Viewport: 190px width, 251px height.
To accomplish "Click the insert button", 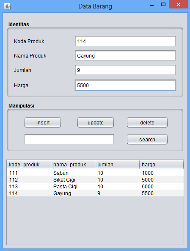I will (x=43, y=122).
